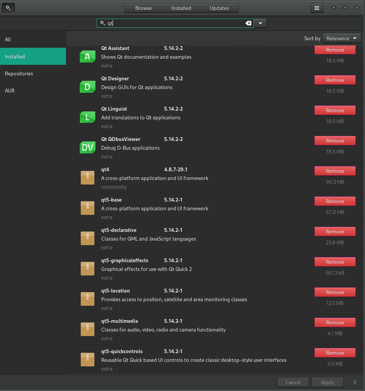
Task: Click the first window control circle
Action: click(334, 8)
